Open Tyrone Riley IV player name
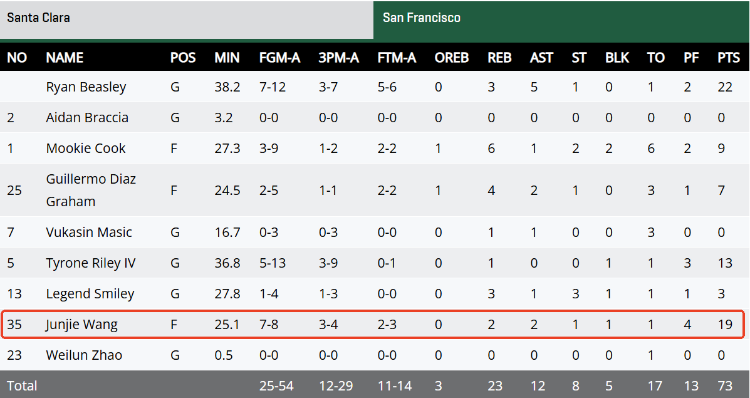This screenshot has height=398, width=750. pyautogui.click(x=91, y=263)
